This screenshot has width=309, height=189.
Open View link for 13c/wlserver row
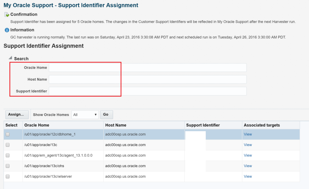point(248,176)
